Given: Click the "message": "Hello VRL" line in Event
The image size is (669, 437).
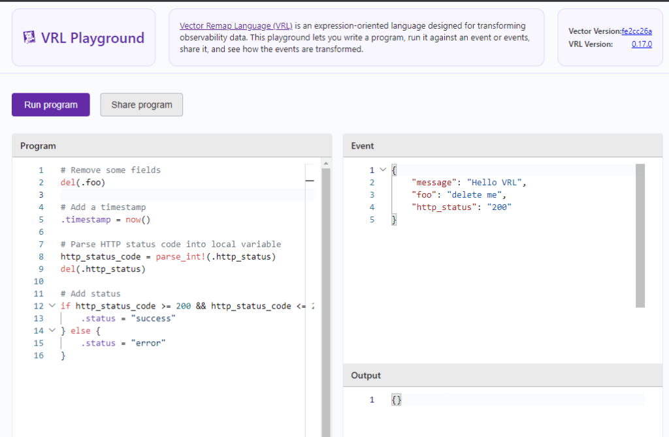Looking at the screenshot, I should tap(468, 183).
